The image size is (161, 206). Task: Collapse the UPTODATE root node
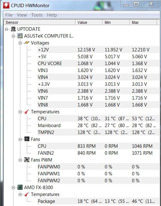(6, 29)
